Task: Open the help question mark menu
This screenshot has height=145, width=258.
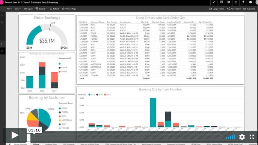Action: (243, 2)
